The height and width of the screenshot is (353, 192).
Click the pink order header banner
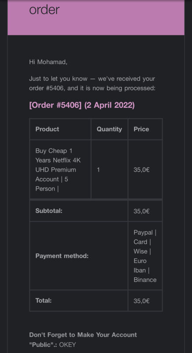(96, 18)
